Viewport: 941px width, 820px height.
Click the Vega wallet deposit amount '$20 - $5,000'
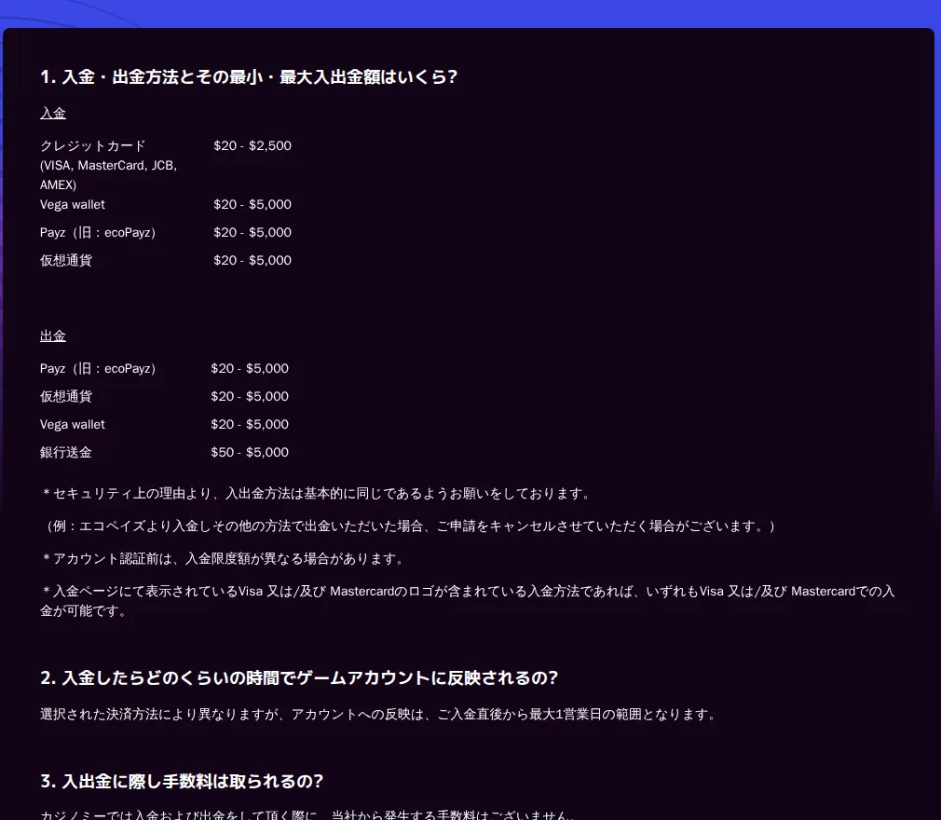(x=252, y=205)
